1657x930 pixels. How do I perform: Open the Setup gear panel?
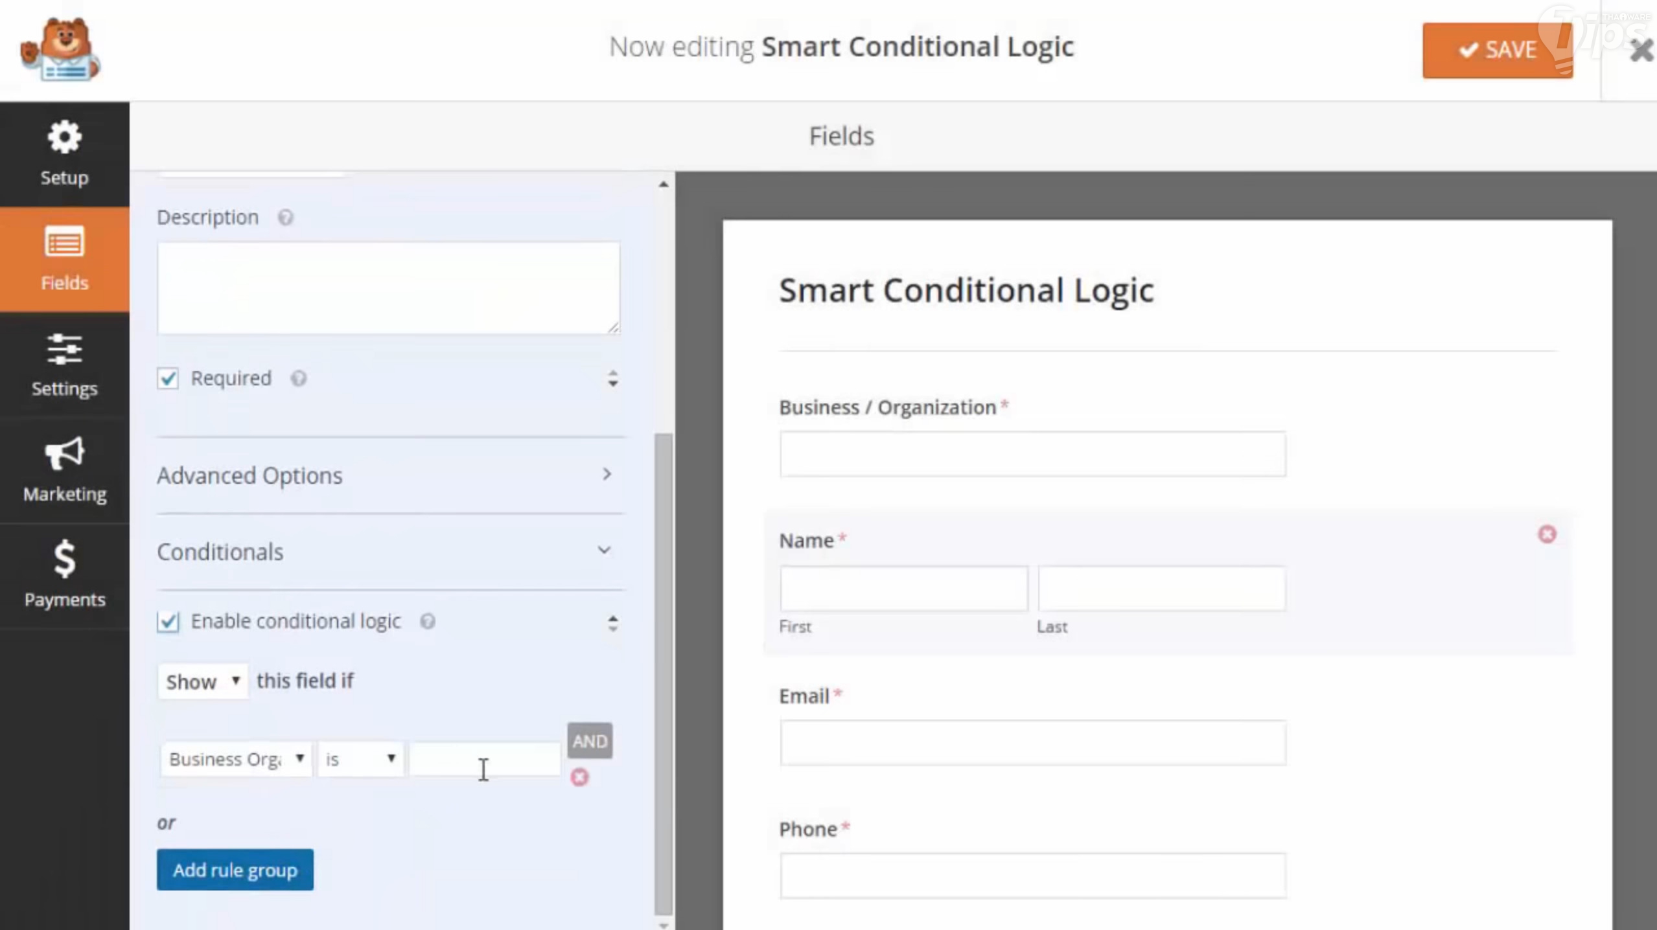point(64,153)
